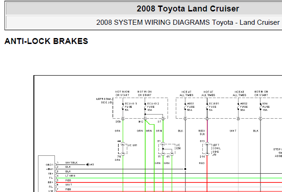Click the 'ECU-IG 1 FUSE 5A' label
The height and width of the screenshot is (192, 282).
[131, 107]
